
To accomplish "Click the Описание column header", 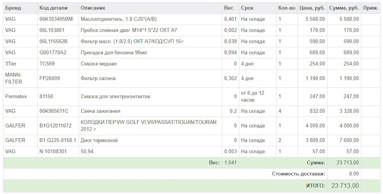I will click(x=93, y=8).
